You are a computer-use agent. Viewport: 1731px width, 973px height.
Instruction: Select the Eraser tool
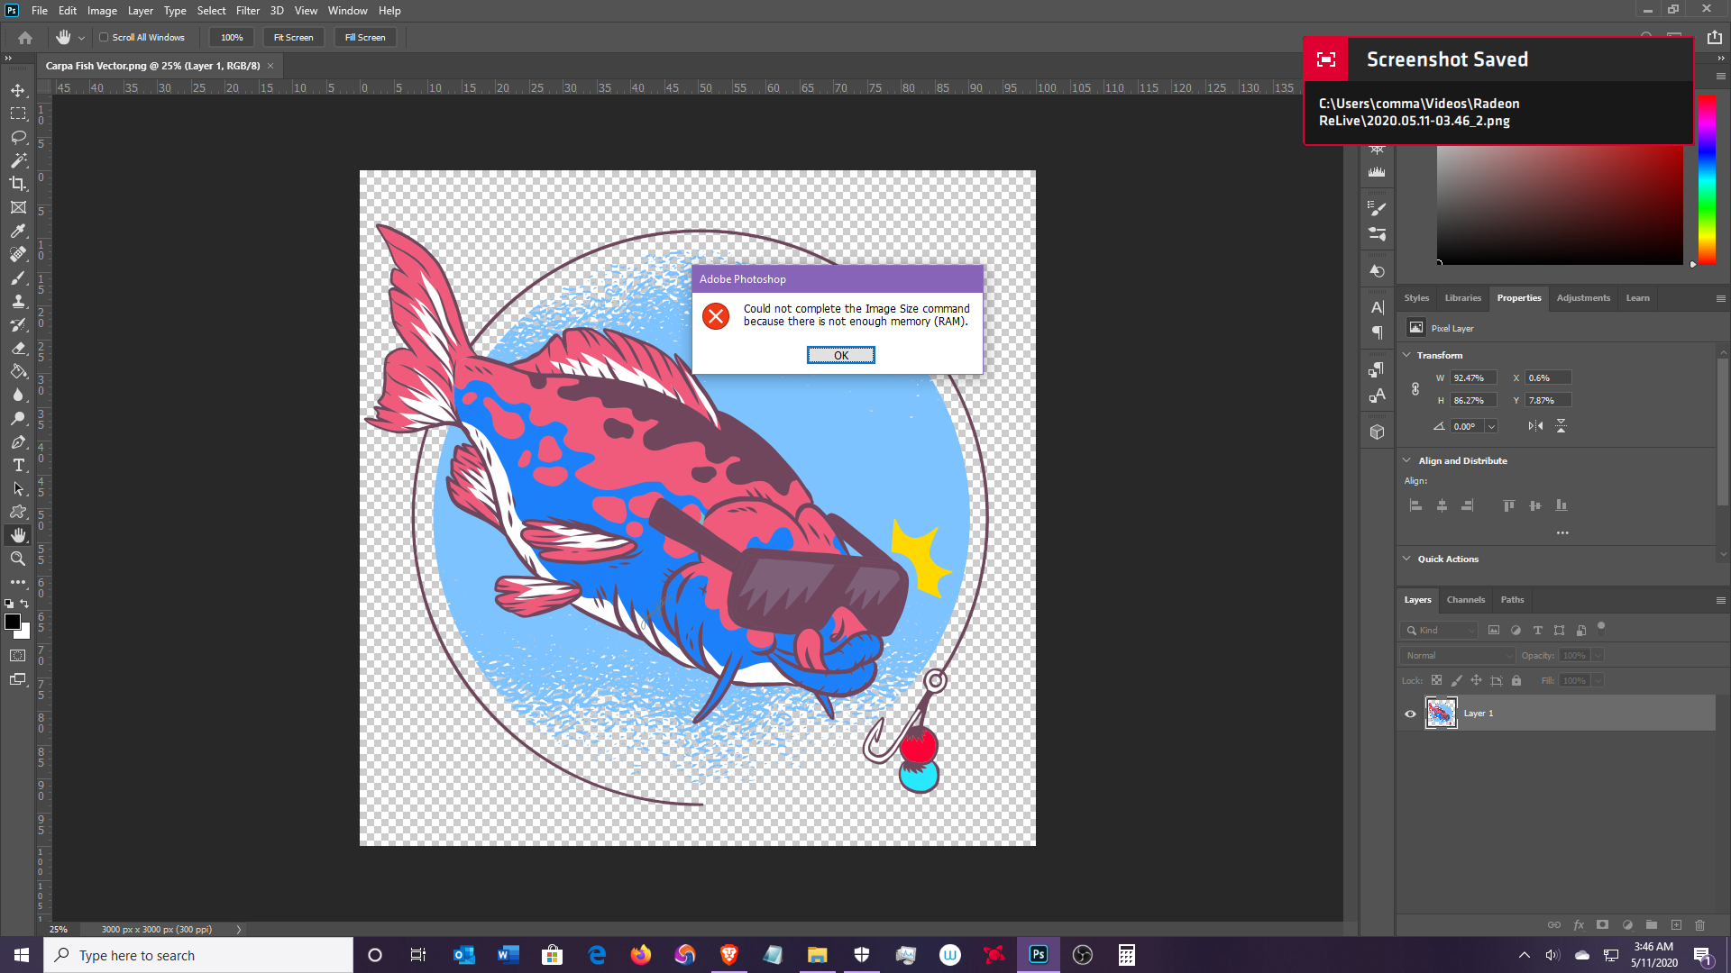[18, 348]
